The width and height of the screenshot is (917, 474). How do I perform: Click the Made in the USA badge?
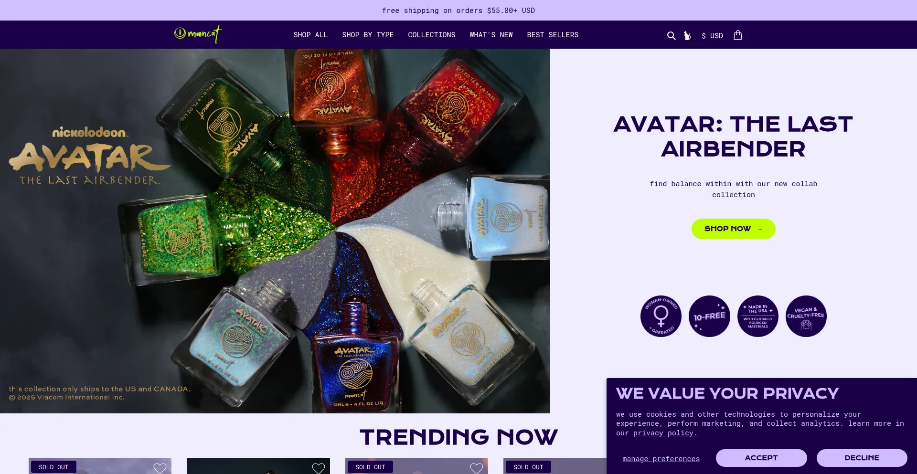coord(758,316)
